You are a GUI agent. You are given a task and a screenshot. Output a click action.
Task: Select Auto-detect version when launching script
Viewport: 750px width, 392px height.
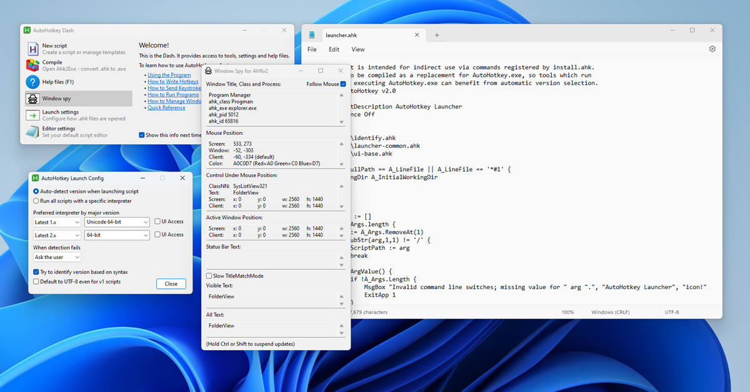pos(36,192)
